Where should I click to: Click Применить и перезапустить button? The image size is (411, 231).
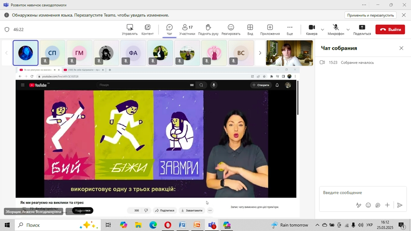click(371, 15)
